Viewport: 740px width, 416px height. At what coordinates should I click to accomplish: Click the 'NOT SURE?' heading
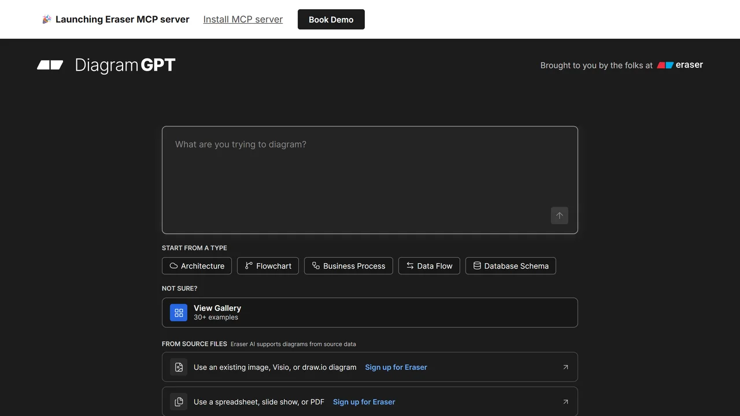pos(180,288)
